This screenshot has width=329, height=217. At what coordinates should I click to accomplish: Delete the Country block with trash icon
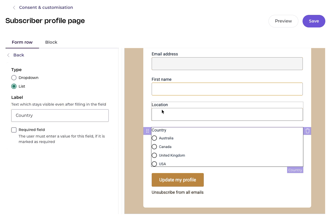click(x=308, y=131)
